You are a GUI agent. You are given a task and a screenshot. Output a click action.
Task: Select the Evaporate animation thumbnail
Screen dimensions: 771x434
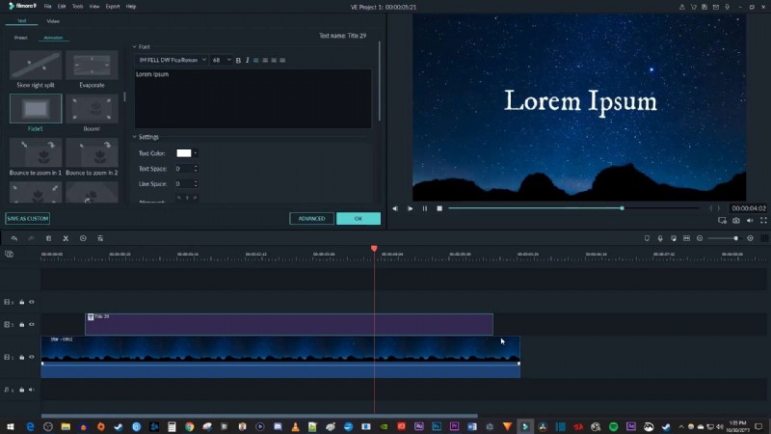(92, 66)
